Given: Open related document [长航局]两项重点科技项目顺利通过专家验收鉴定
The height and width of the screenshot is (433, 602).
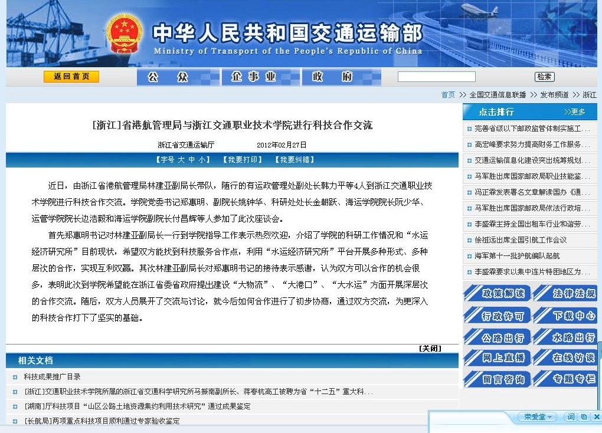Looking at the screenshot, I should tap(102, 421).
